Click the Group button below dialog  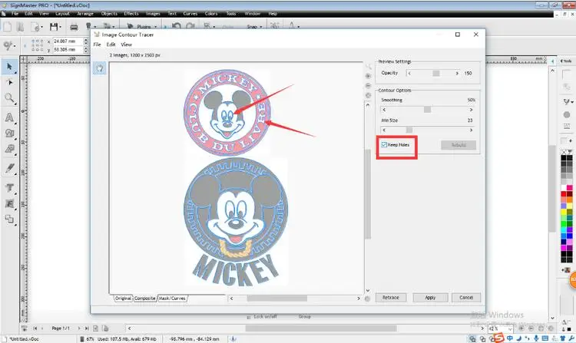click(305, 316)
